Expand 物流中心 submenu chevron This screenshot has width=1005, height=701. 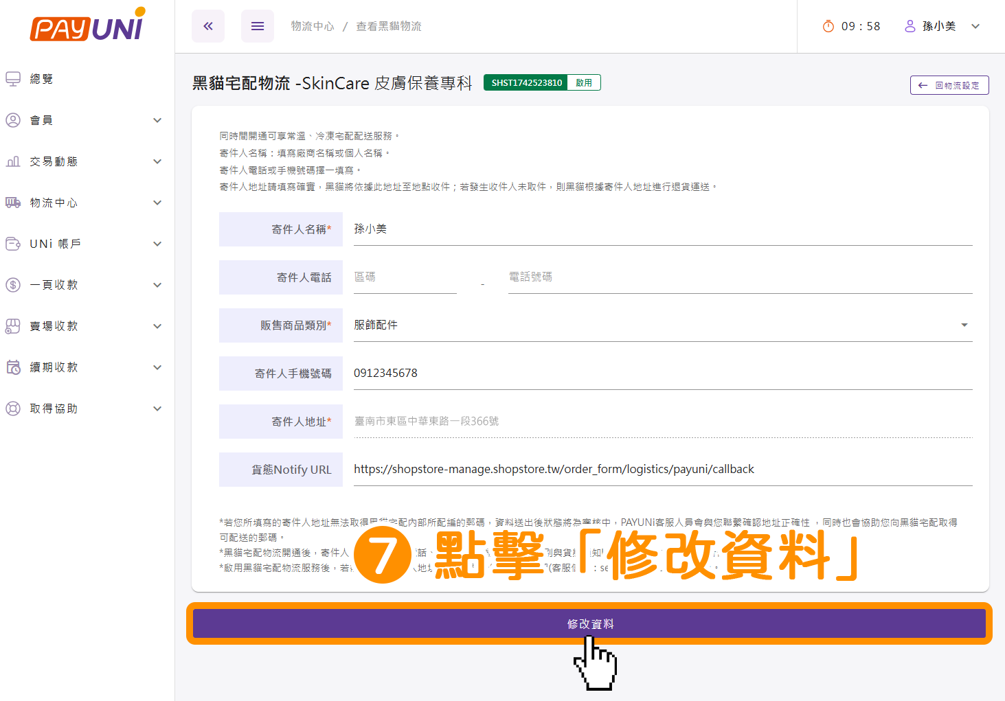click(x=157, y=203)
